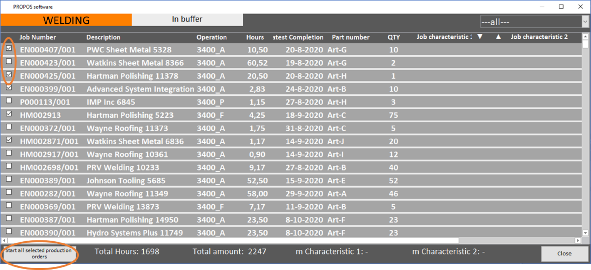Enable the EN000387/001 job checkbox

click(9, 218)
